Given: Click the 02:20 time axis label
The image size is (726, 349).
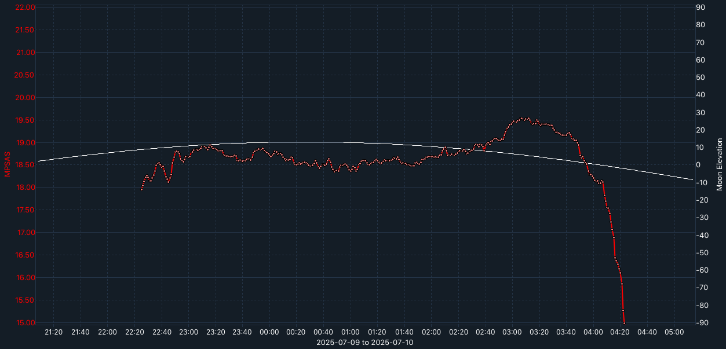Looking at the screenshot, I should click(458, 332).
